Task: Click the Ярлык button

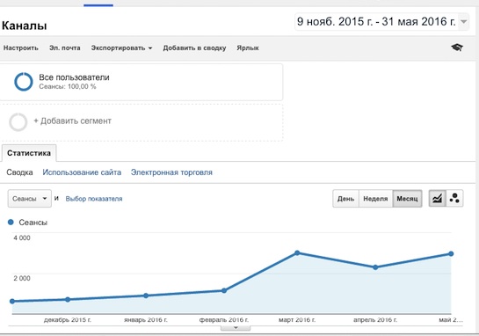Action: pos(248,48)
